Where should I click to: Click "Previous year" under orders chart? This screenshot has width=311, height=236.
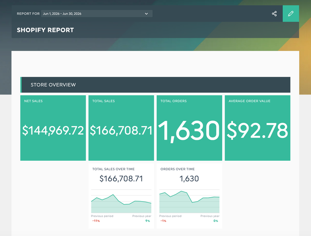click(x=210, y=216)
